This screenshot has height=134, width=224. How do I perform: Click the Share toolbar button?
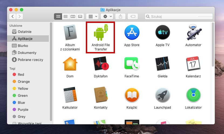click(x=120, y=16)
